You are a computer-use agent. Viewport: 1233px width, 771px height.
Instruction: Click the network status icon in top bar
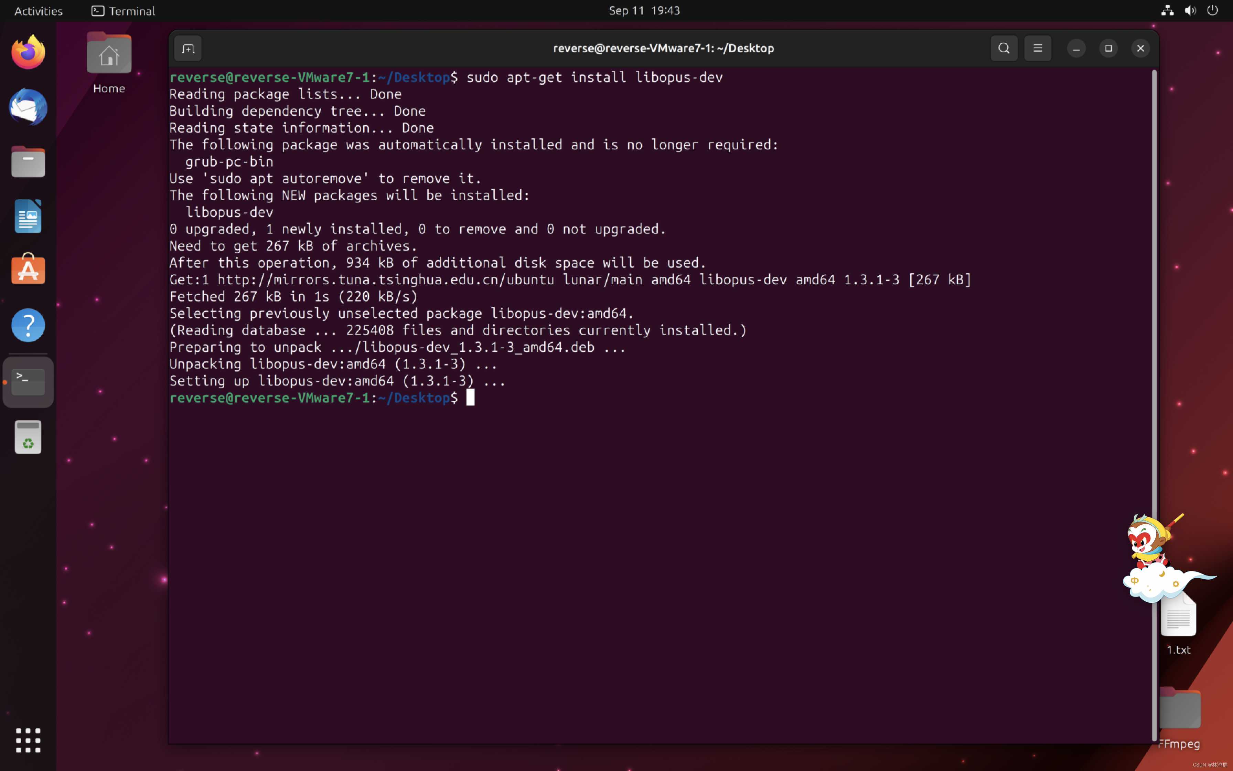tap(1167, 11)
